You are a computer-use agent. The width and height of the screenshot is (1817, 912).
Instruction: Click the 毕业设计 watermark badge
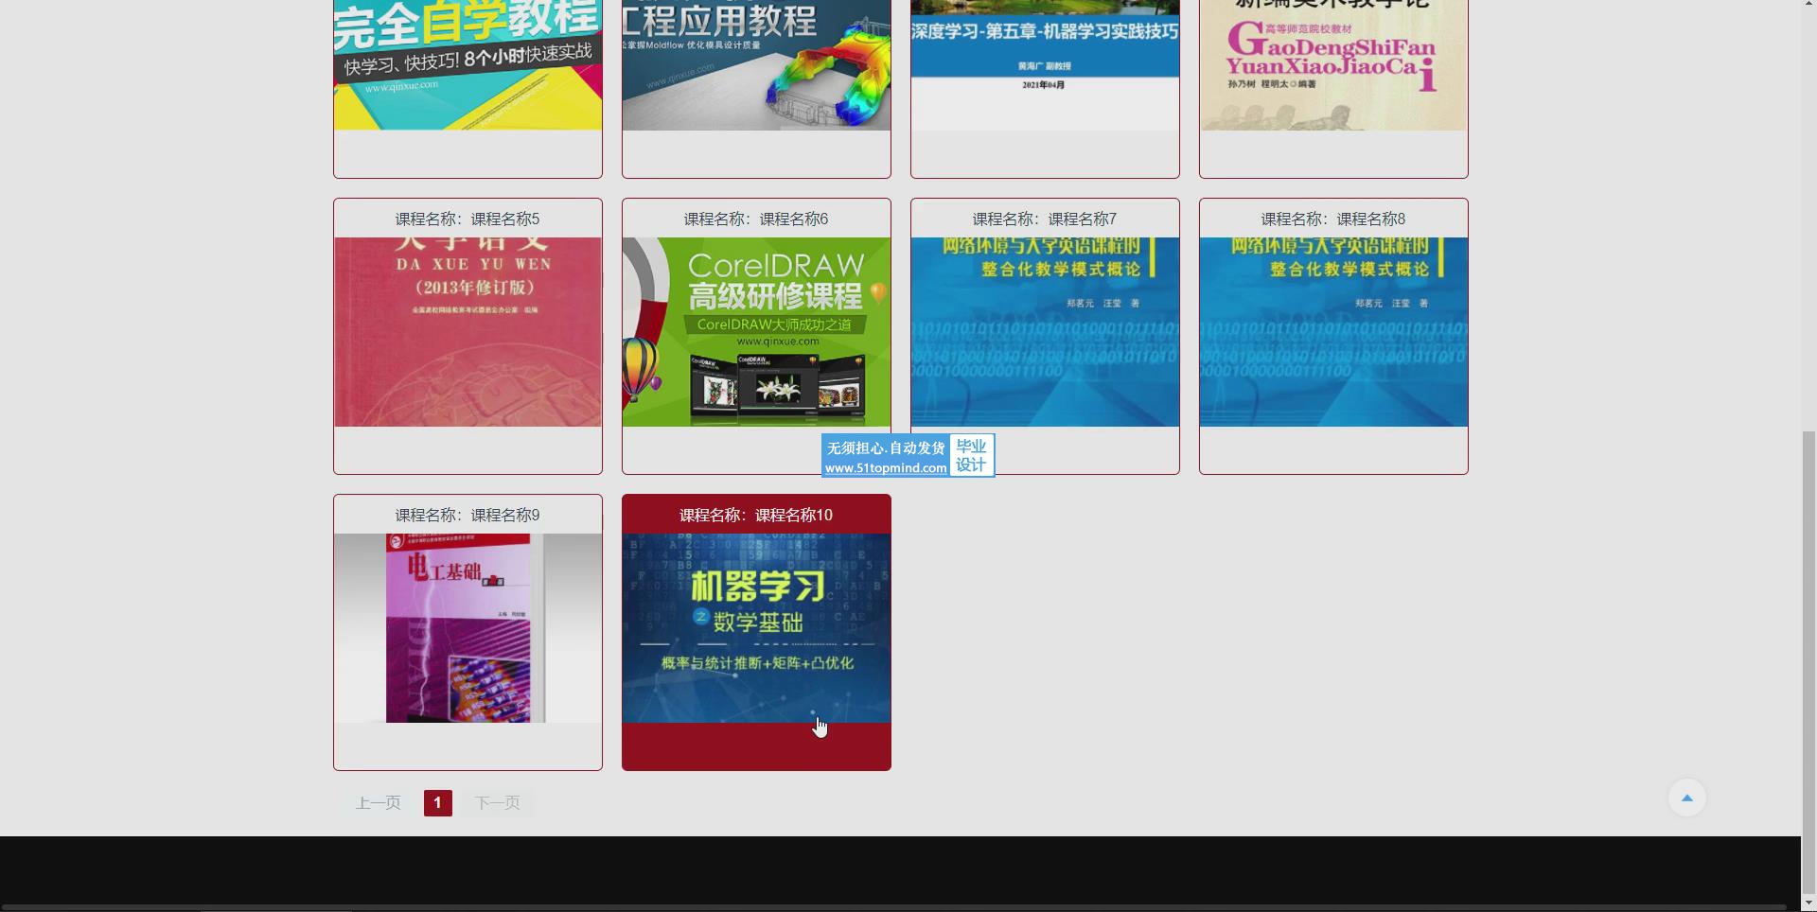[971, 456]
